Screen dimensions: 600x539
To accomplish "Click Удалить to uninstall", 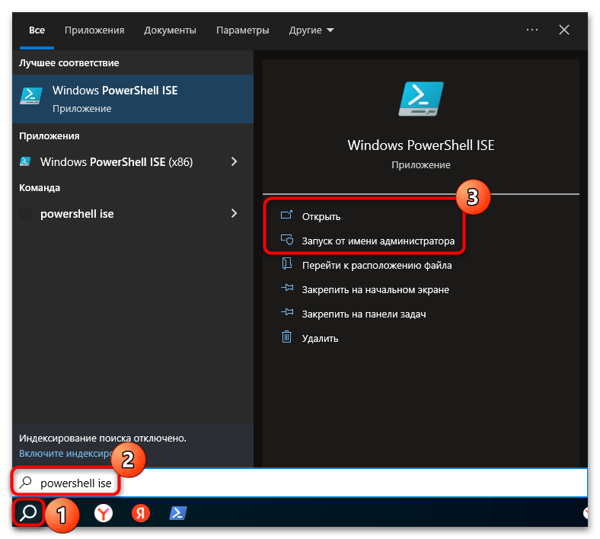I will 320,339.
